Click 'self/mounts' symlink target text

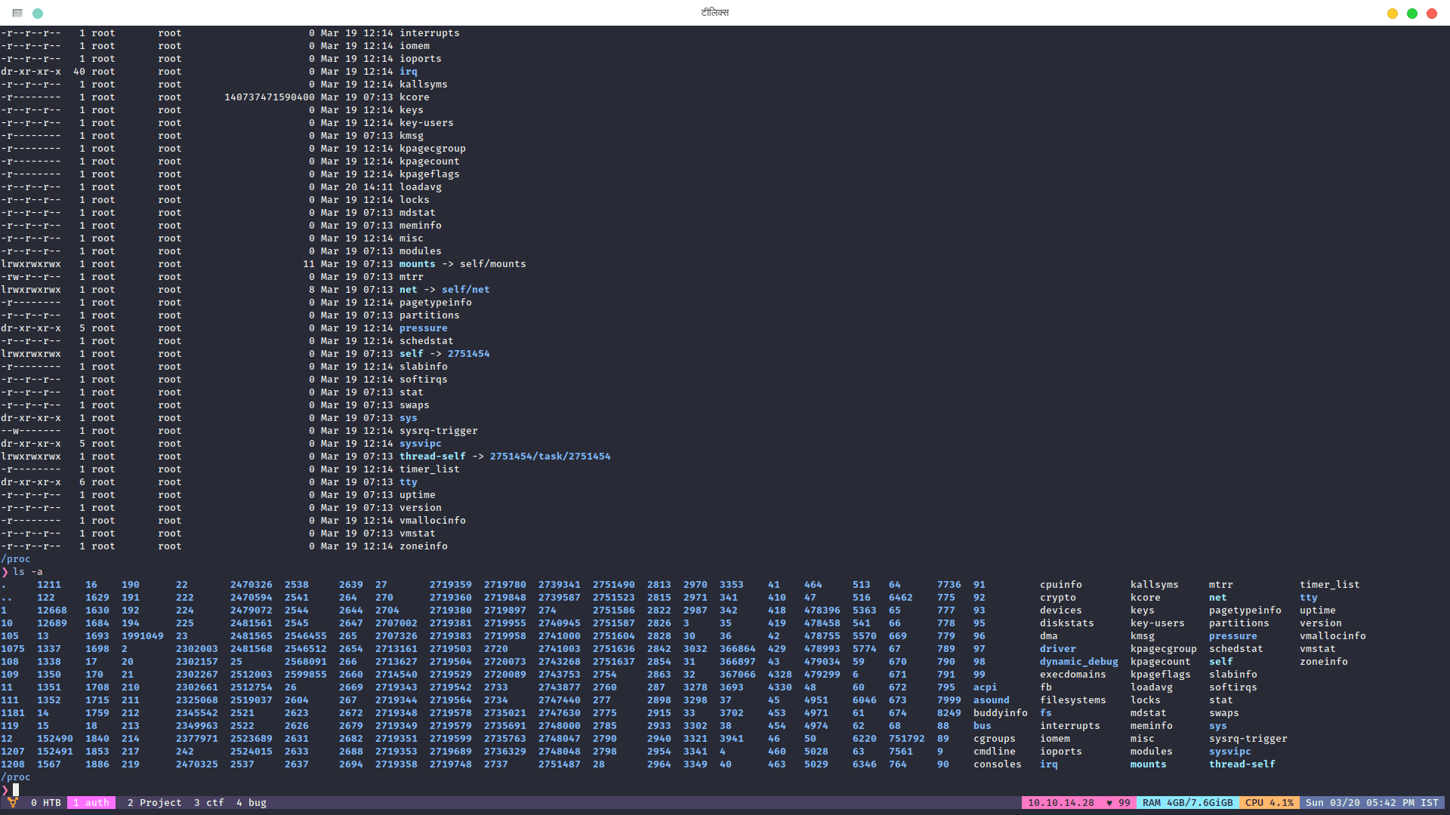pos(493,264)
